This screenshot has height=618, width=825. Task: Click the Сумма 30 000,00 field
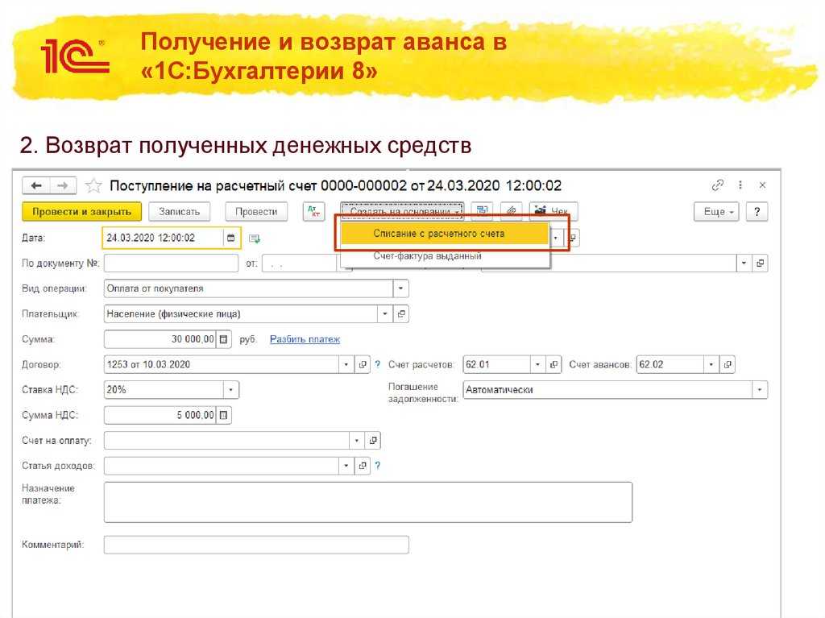point(160,339)
